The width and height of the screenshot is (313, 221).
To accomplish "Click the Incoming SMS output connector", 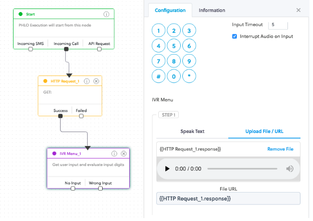I will pyautogui.click(x=31, y=49).
